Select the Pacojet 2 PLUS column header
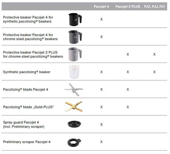 coord(128,6)
